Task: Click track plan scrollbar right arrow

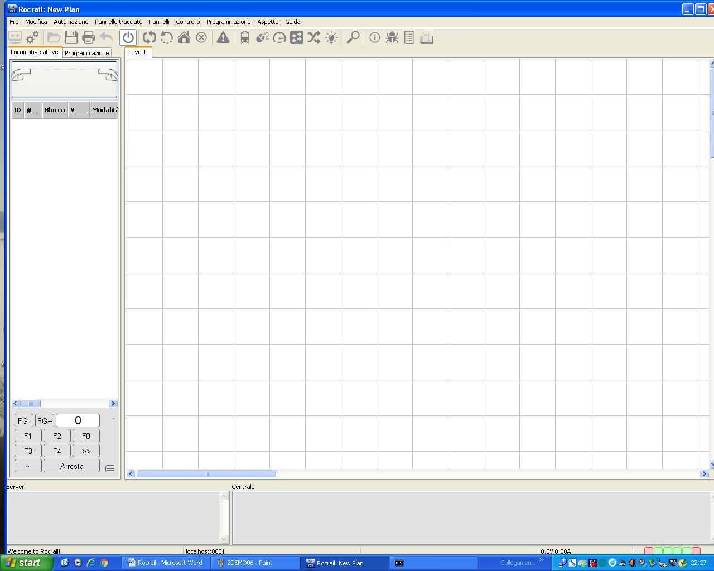Action: click(x=704, y=474)
